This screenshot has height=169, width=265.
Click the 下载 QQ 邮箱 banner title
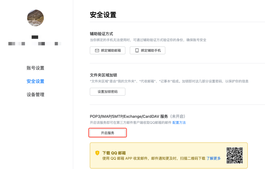(114, 153)
